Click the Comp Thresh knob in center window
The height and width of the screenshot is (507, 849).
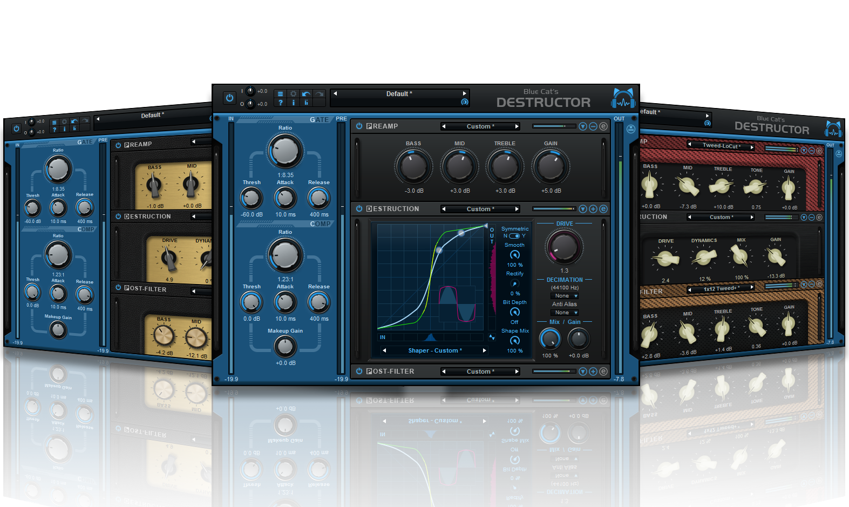[252, 303]
